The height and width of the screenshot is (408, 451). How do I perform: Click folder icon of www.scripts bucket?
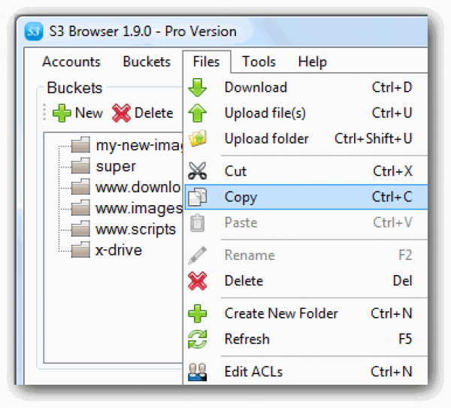point(80,228)
